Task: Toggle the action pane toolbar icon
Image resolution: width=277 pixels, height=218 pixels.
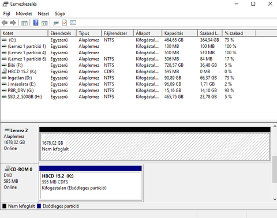Action: point(44,23)
